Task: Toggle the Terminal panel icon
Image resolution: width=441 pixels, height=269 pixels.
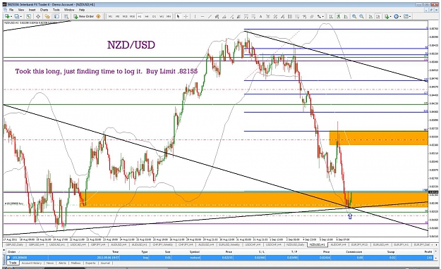Action: (56, 17)
